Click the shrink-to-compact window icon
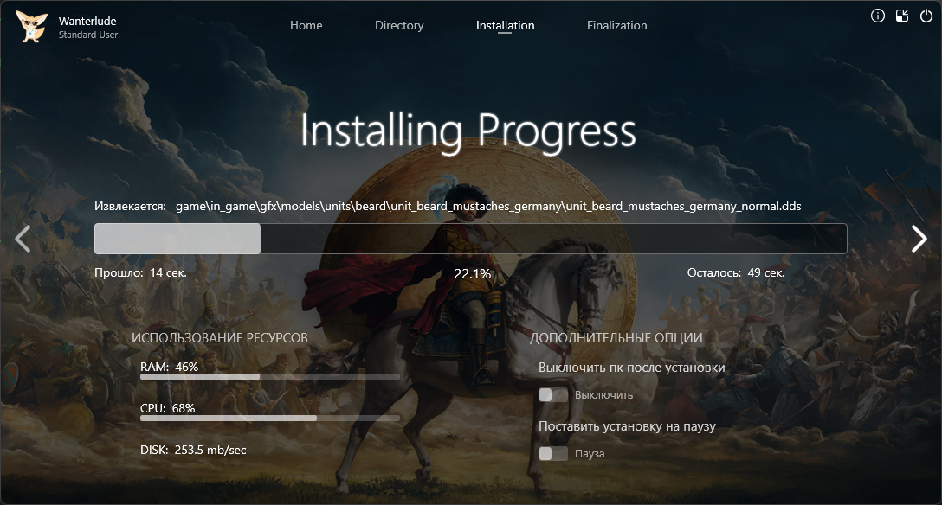 pyautogui.click(x=901, y=16)
